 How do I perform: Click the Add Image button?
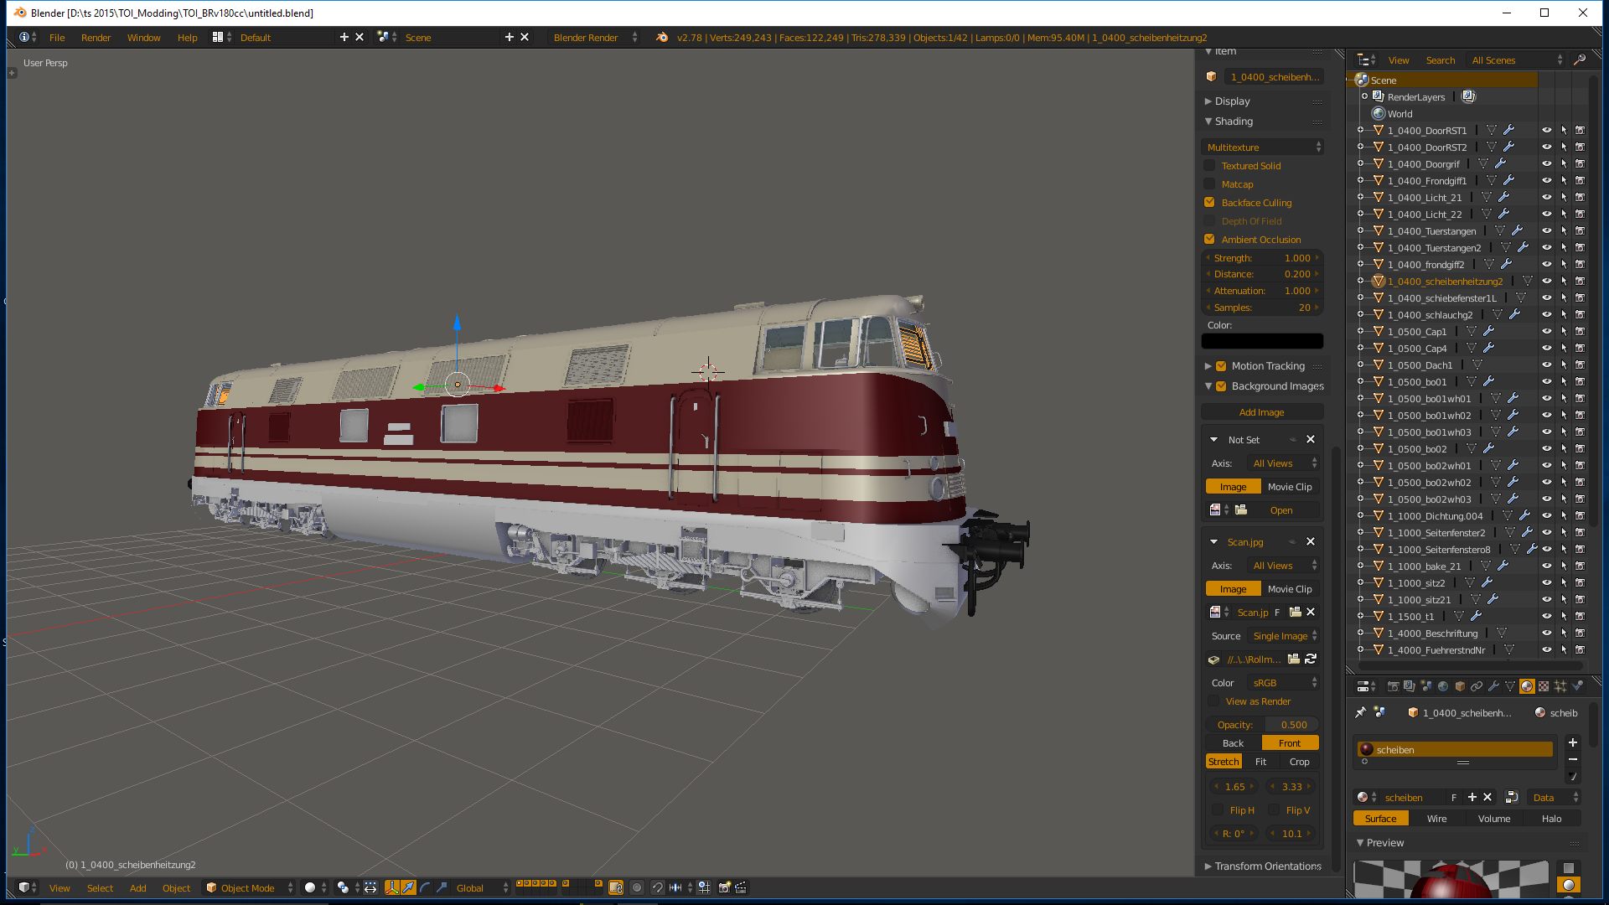pyautogui.click(x=1261, y=412)
